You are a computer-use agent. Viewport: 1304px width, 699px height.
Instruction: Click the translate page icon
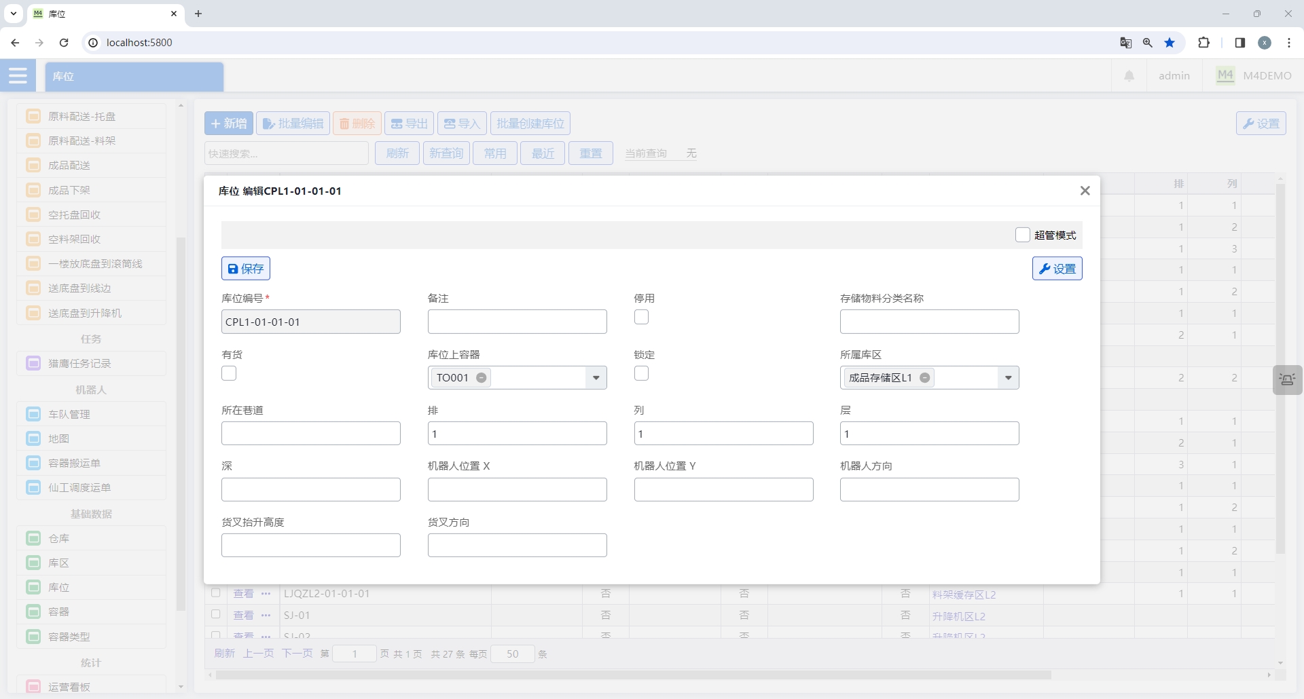(1125, 43)
